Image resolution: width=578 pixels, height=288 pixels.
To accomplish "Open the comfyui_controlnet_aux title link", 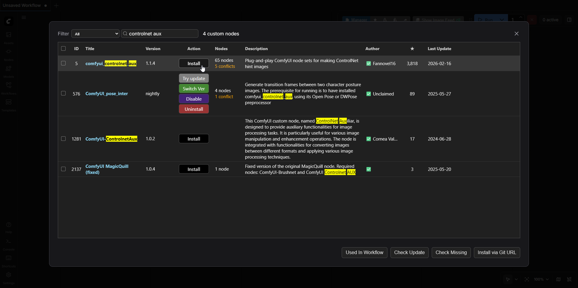I will 111,64.
